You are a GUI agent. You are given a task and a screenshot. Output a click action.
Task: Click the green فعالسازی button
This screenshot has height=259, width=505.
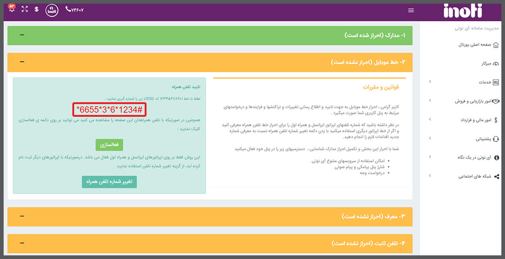[x=109, y=144]
